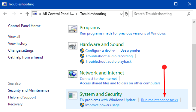Click the Control Panel icon in address bar

[x=35, y=14]
